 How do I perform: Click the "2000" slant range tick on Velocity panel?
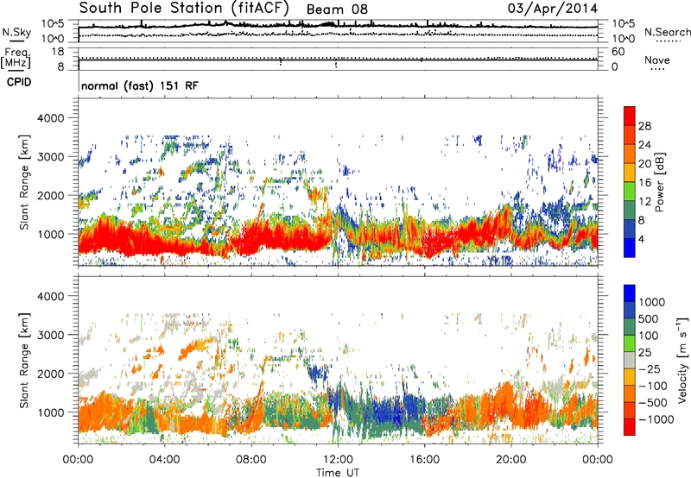(x=50, y=374)
